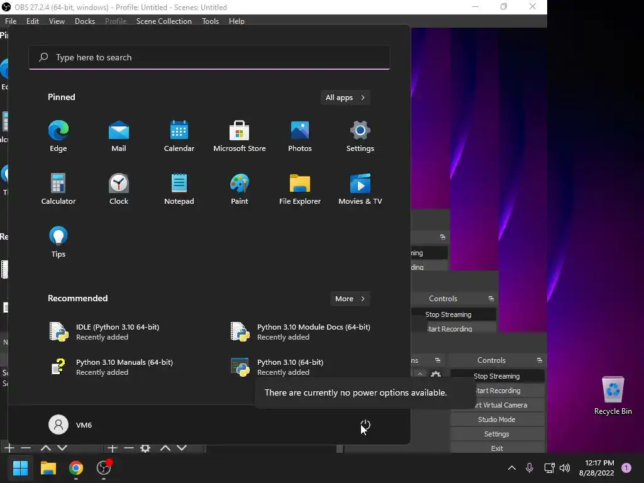
Task: Open Settings app in Start menu pinned
Action: [360, 136]
